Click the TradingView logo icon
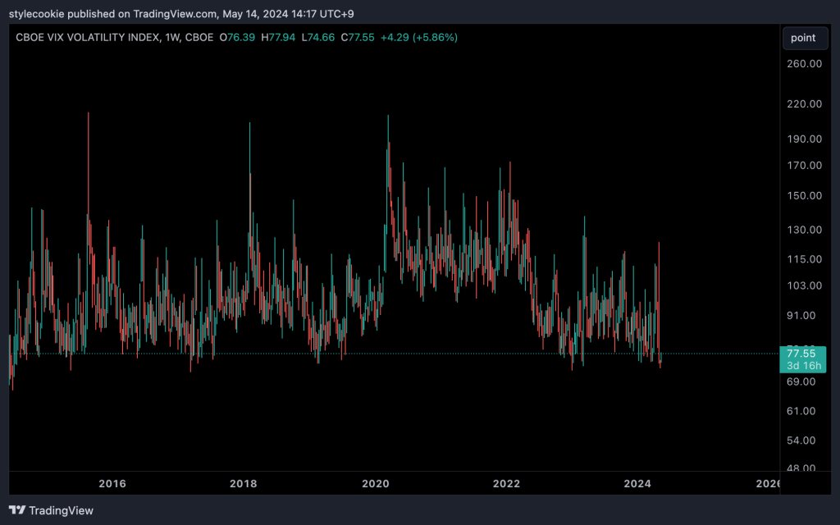This screenshot has width=840, height=525. (16, 510)
